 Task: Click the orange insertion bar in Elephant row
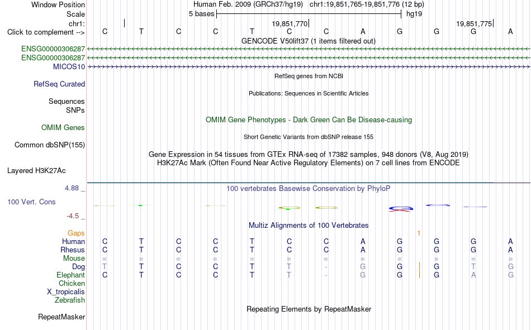(420, 274)
